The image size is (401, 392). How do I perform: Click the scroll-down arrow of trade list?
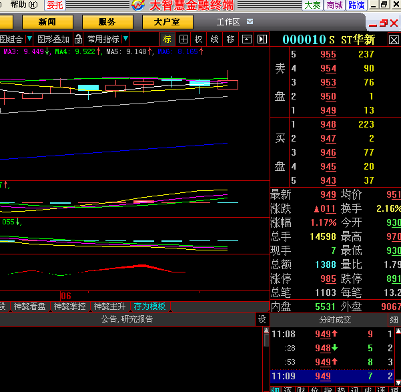click(x=398, y=383)
